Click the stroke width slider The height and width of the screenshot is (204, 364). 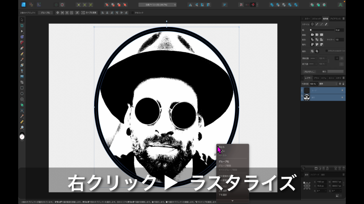point(322,30)
